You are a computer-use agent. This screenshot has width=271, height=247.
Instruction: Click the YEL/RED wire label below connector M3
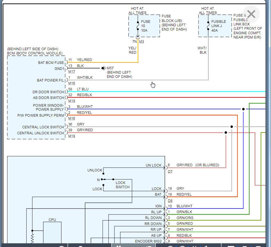pyautogui.click(x=132, y=50)
